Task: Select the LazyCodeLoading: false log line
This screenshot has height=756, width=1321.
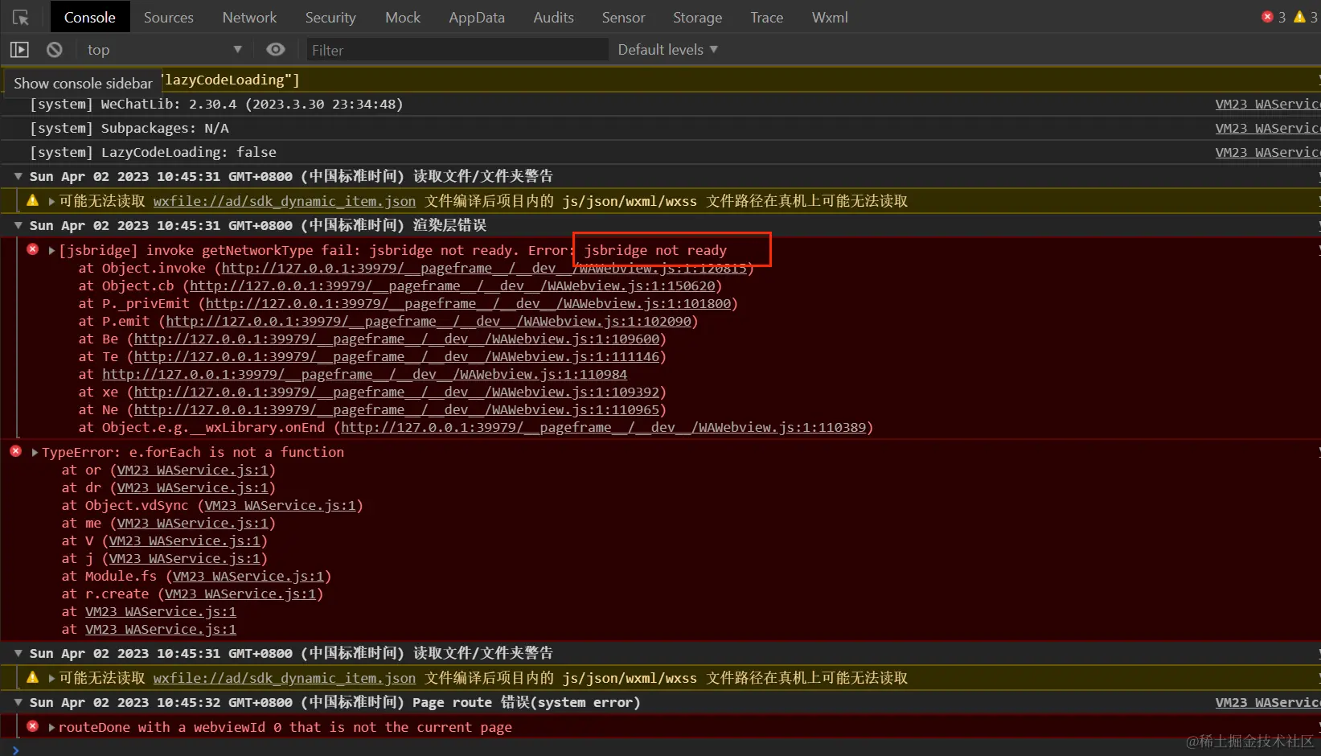Action: coord(153,152)
